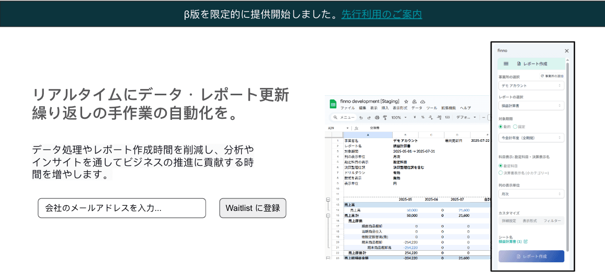
Task: Click the Google Sheets logo icon
Action: (333, 104)
